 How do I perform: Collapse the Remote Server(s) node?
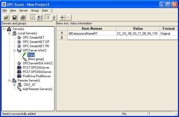tap(9, 81)
